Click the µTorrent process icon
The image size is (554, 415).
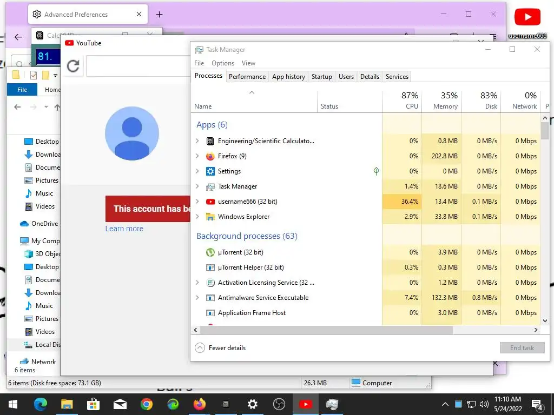pos(210,252)
